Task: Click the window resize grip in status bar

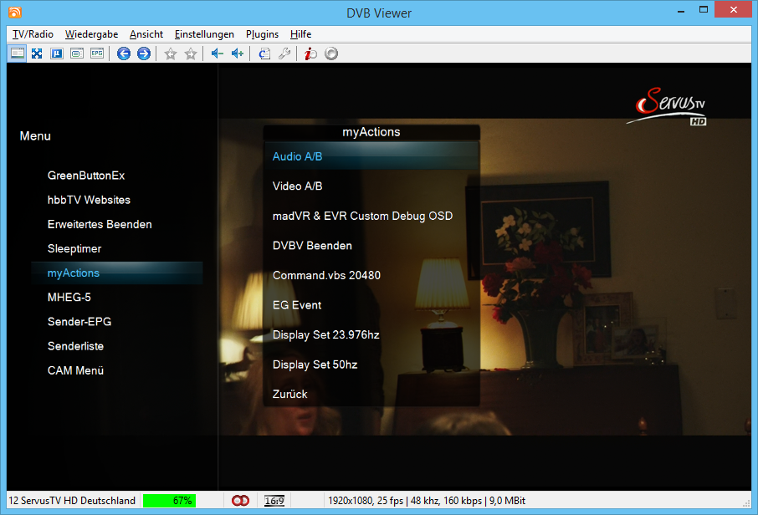Action: click(746, 503)
